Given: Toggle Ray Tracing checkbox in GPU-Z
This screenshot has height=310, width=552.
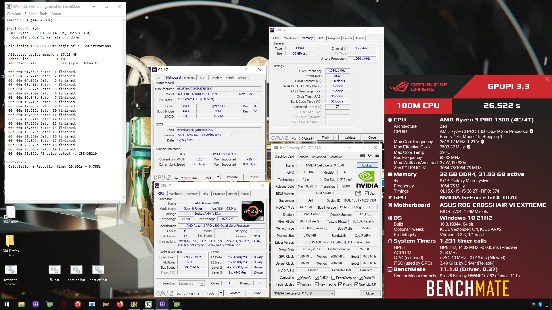Looking at the screenshot, I should click(x=317, y=284).
